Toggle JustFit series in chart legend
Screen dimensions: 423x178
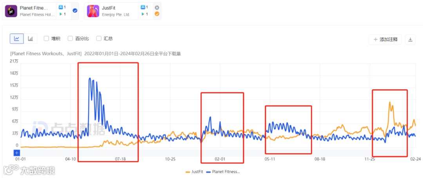pos(195,171)
